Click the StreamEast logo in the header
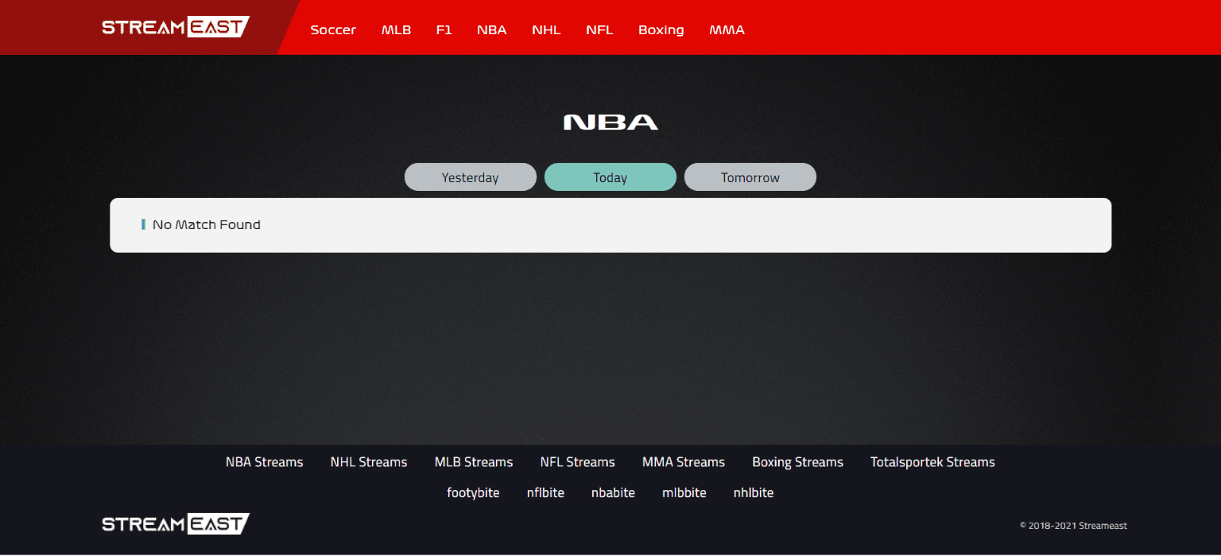Viewport: 1221px width, 560px height. [175, 25]
